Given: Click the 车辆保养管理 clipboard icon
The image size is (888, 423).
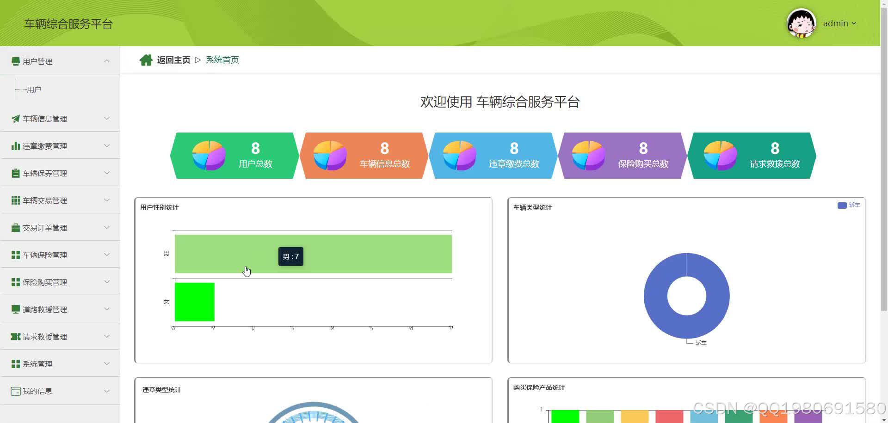Looking at the screenshot, I should pyautogui.click(x=15, y=173).
